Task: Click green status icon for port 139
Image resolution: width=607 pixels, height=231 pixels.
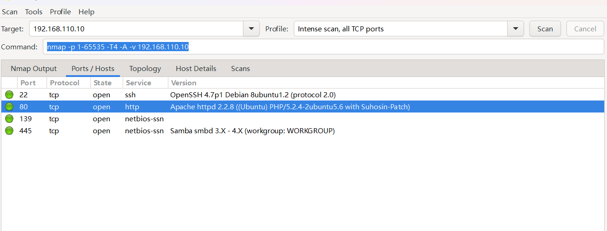Action: click(9, 119)
